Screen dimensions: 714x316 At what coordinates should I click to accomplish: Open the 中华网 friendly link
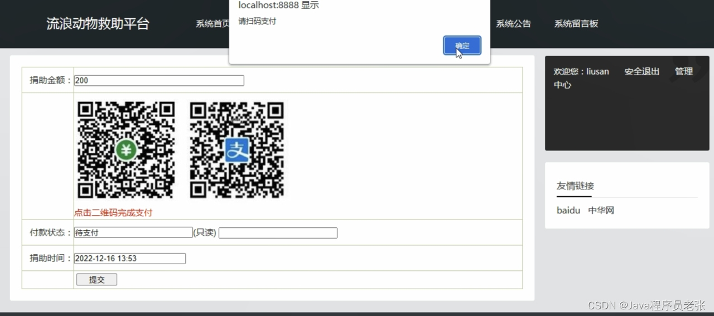[x=601, y=211]
